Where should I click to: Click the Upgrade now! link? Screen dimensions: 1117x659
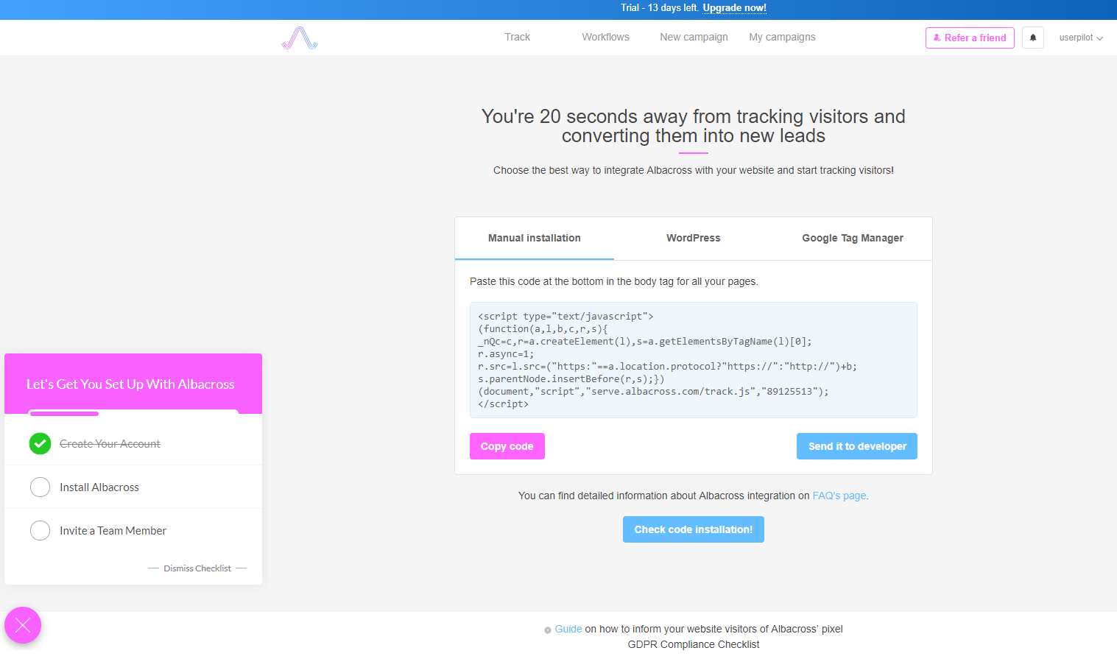pos(734,8)
